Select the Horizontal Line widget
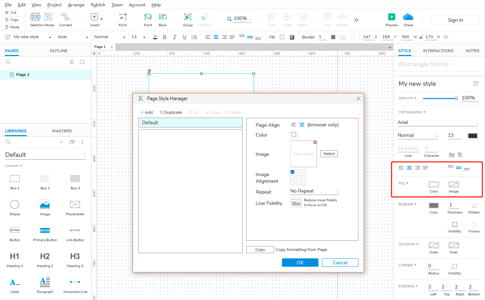The height and width of the screenshot is (300, 485). coord(75,286)
